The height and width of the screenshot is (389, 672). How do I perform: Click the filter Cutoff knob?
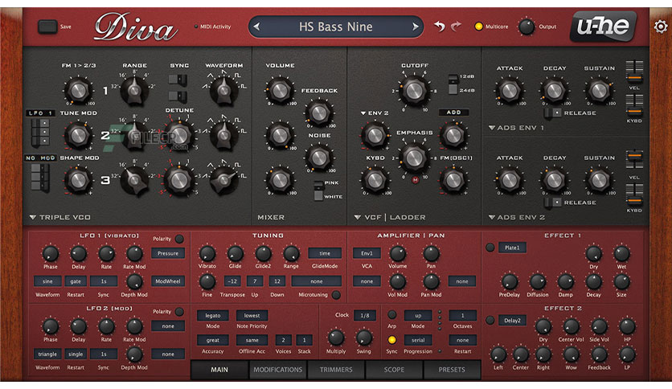tap(414, 90)
